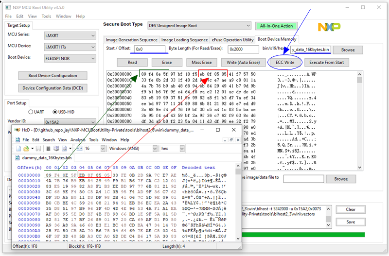Click the empty save image/data file field
Viewport: 389px width, 256px height.
[x=303, y=179]
